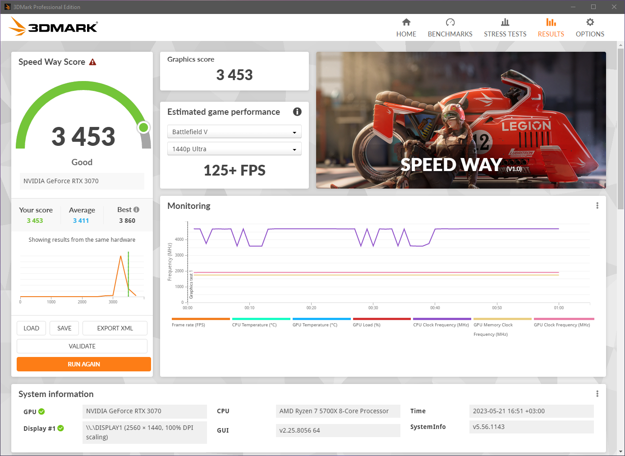Switch to the Results tab
The height and width of the screenshot is (456, 625).
click(x=551, y=27)
